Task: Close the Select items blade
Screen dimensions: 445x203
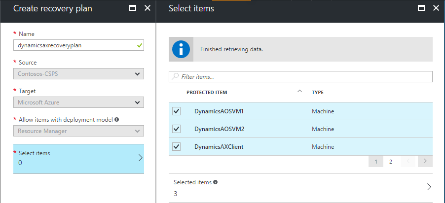Action: point(436,8)
